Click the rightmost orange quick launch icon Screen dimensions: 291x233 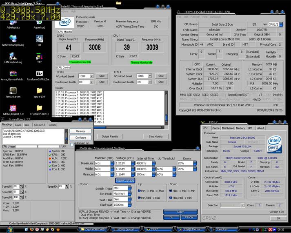[x=58, y=229]
